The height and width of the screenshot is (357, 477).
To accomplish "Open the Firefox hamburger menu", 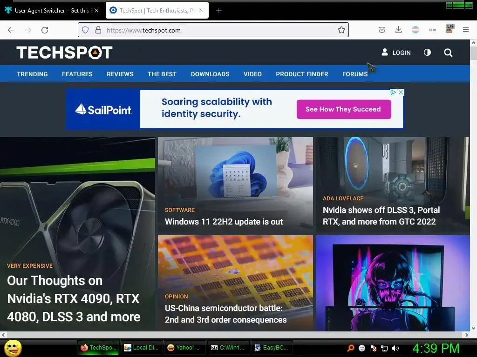I will 466,30.
